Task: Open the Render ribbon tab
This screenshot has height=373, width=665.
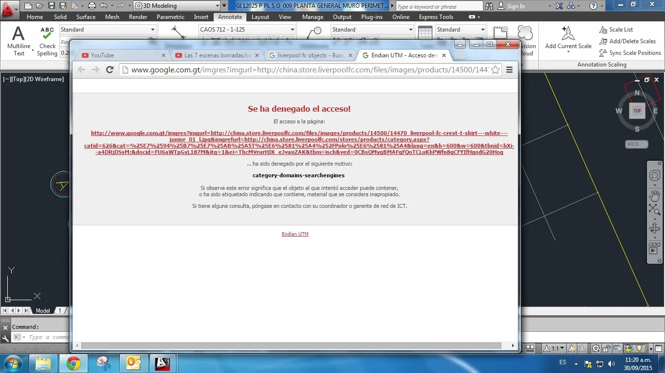Action: pyautogui.click(x=138, y=17)
